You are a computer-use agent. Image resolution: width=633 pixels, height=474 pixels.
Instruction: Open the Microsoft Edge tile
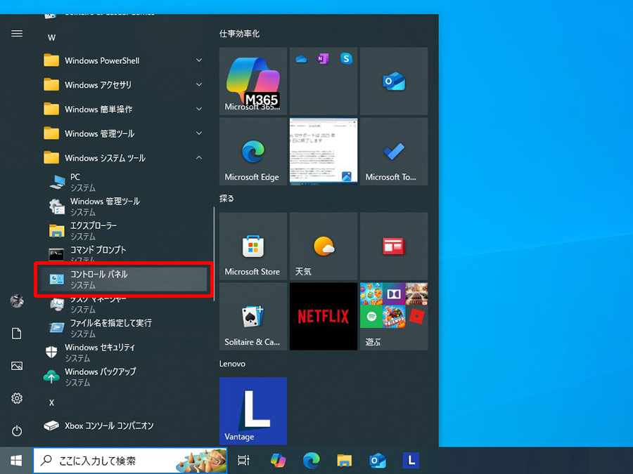click(x=253, y=152)
